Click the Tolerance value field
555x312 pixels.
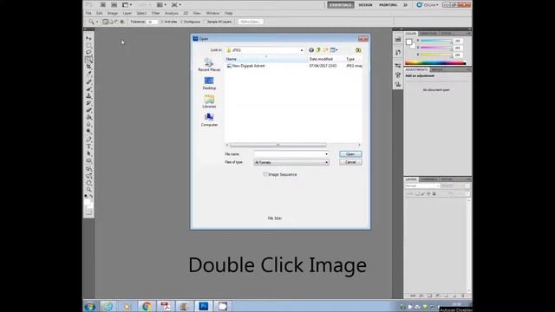(152, 22)
